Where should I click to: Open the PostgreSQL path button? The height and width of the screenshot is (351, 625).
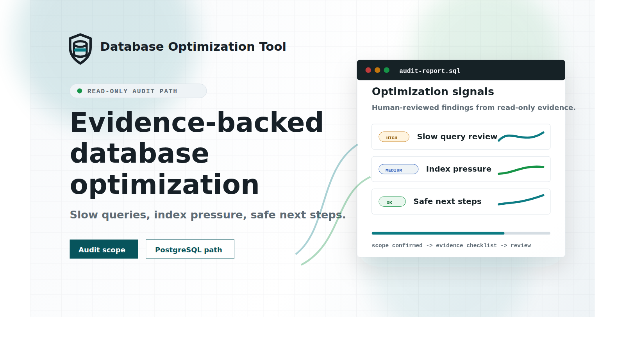pyautogui.click(x=190, y=249)
